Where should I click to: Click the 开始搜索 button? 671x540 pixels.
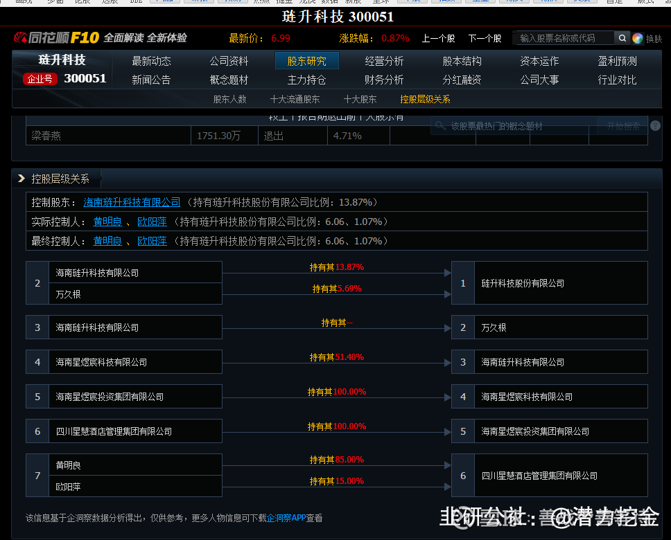tap(623, 126)
